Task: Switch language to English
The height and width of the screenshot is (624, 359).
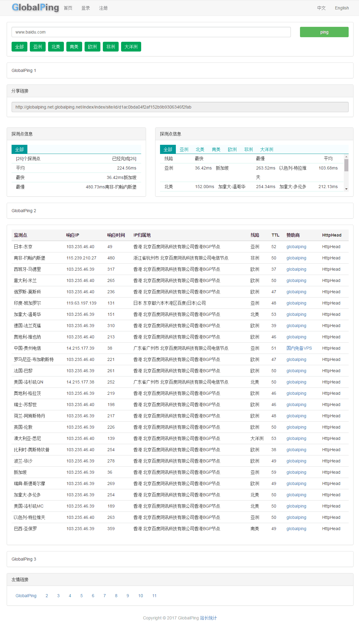Action: [342, 8]
